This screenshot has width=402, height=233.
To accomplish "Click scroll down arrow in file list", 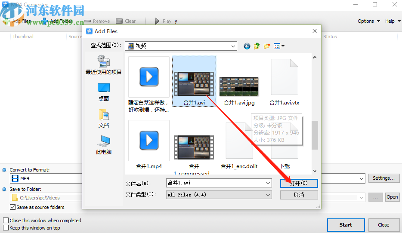I will [315, 171].
